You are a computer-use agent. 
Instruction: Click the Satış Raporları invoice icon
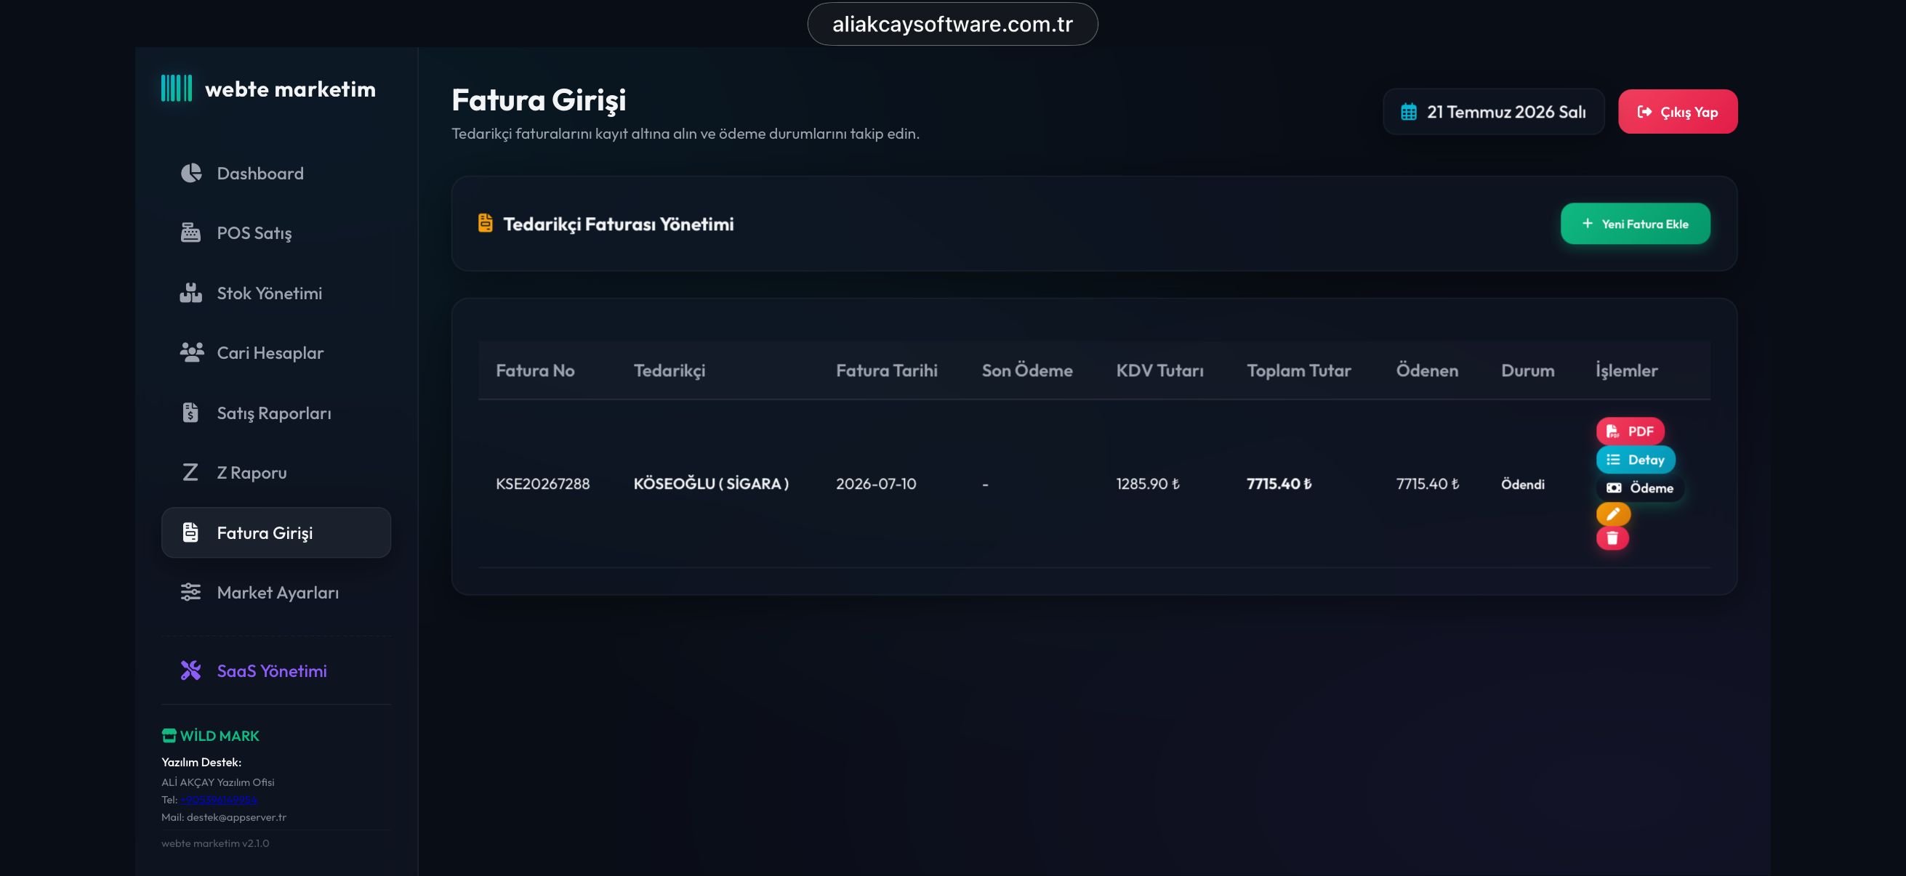(x=191, y=413)
